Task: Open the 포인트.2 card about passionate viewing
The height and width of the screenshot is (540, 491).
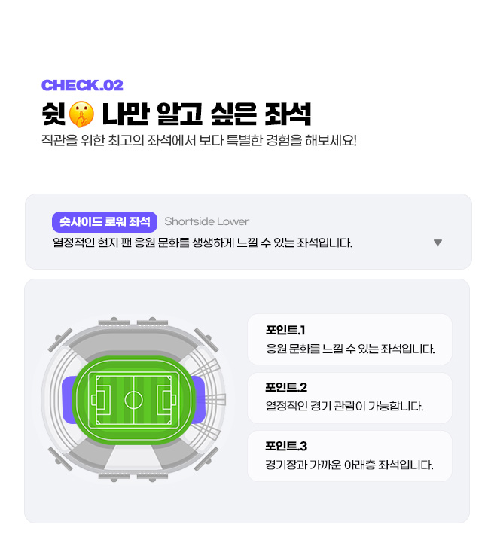Action: tap(349, 398)
